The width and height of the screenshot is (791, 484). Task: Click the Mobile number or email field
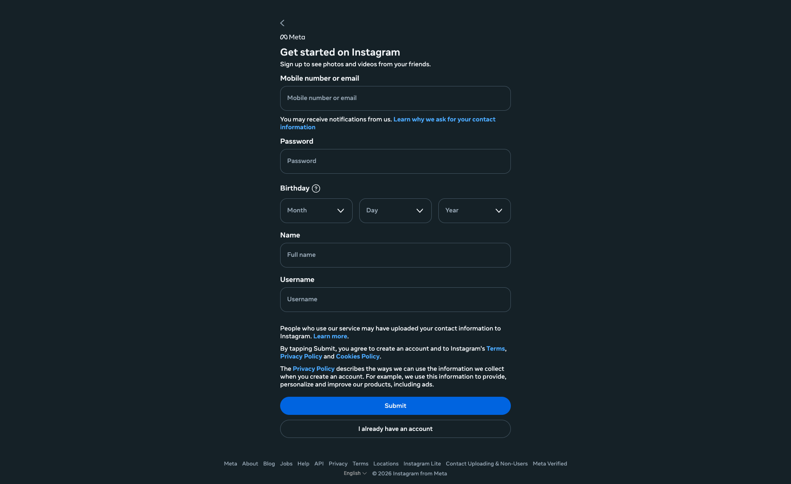point(395,98)
